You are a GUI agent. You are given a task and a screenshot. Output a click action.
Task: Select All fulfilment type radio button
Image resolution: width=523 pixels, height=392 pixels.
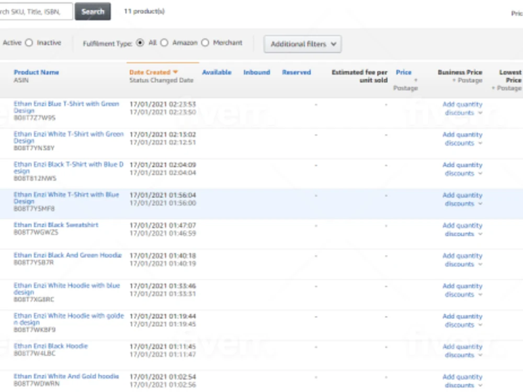(x=140, y=43)
